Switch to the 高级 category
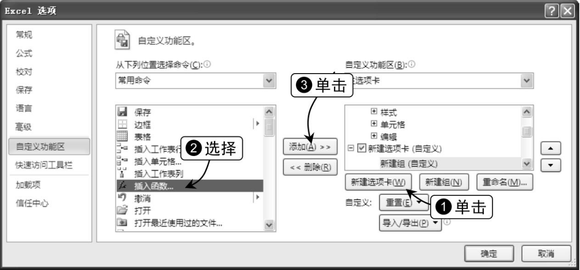This screenshot has height=270, width=580. point(24,127)
